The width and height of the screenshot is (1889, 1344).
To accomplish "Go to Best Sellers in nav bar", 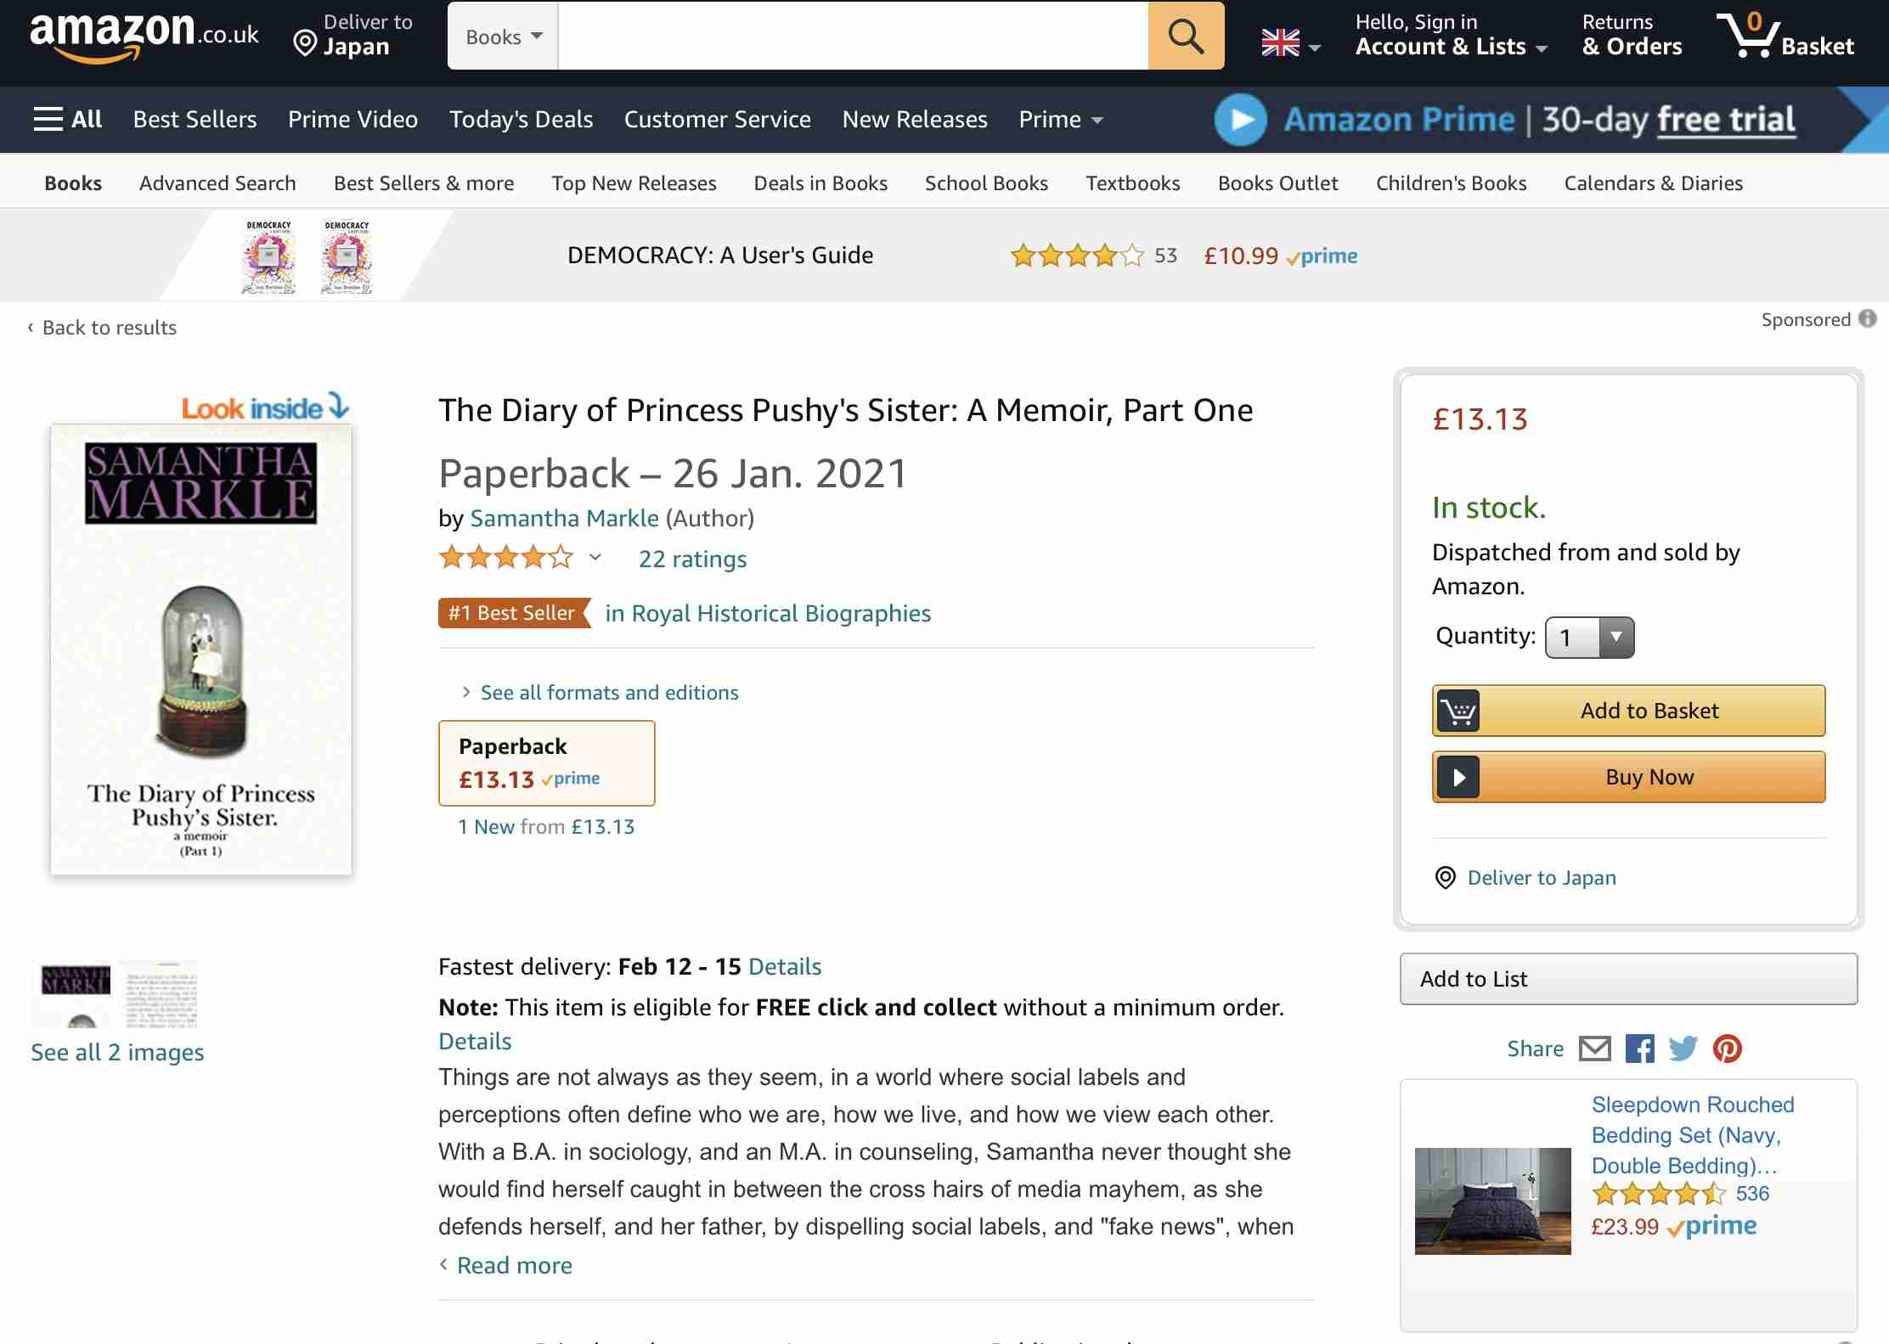I will (195, 119).
